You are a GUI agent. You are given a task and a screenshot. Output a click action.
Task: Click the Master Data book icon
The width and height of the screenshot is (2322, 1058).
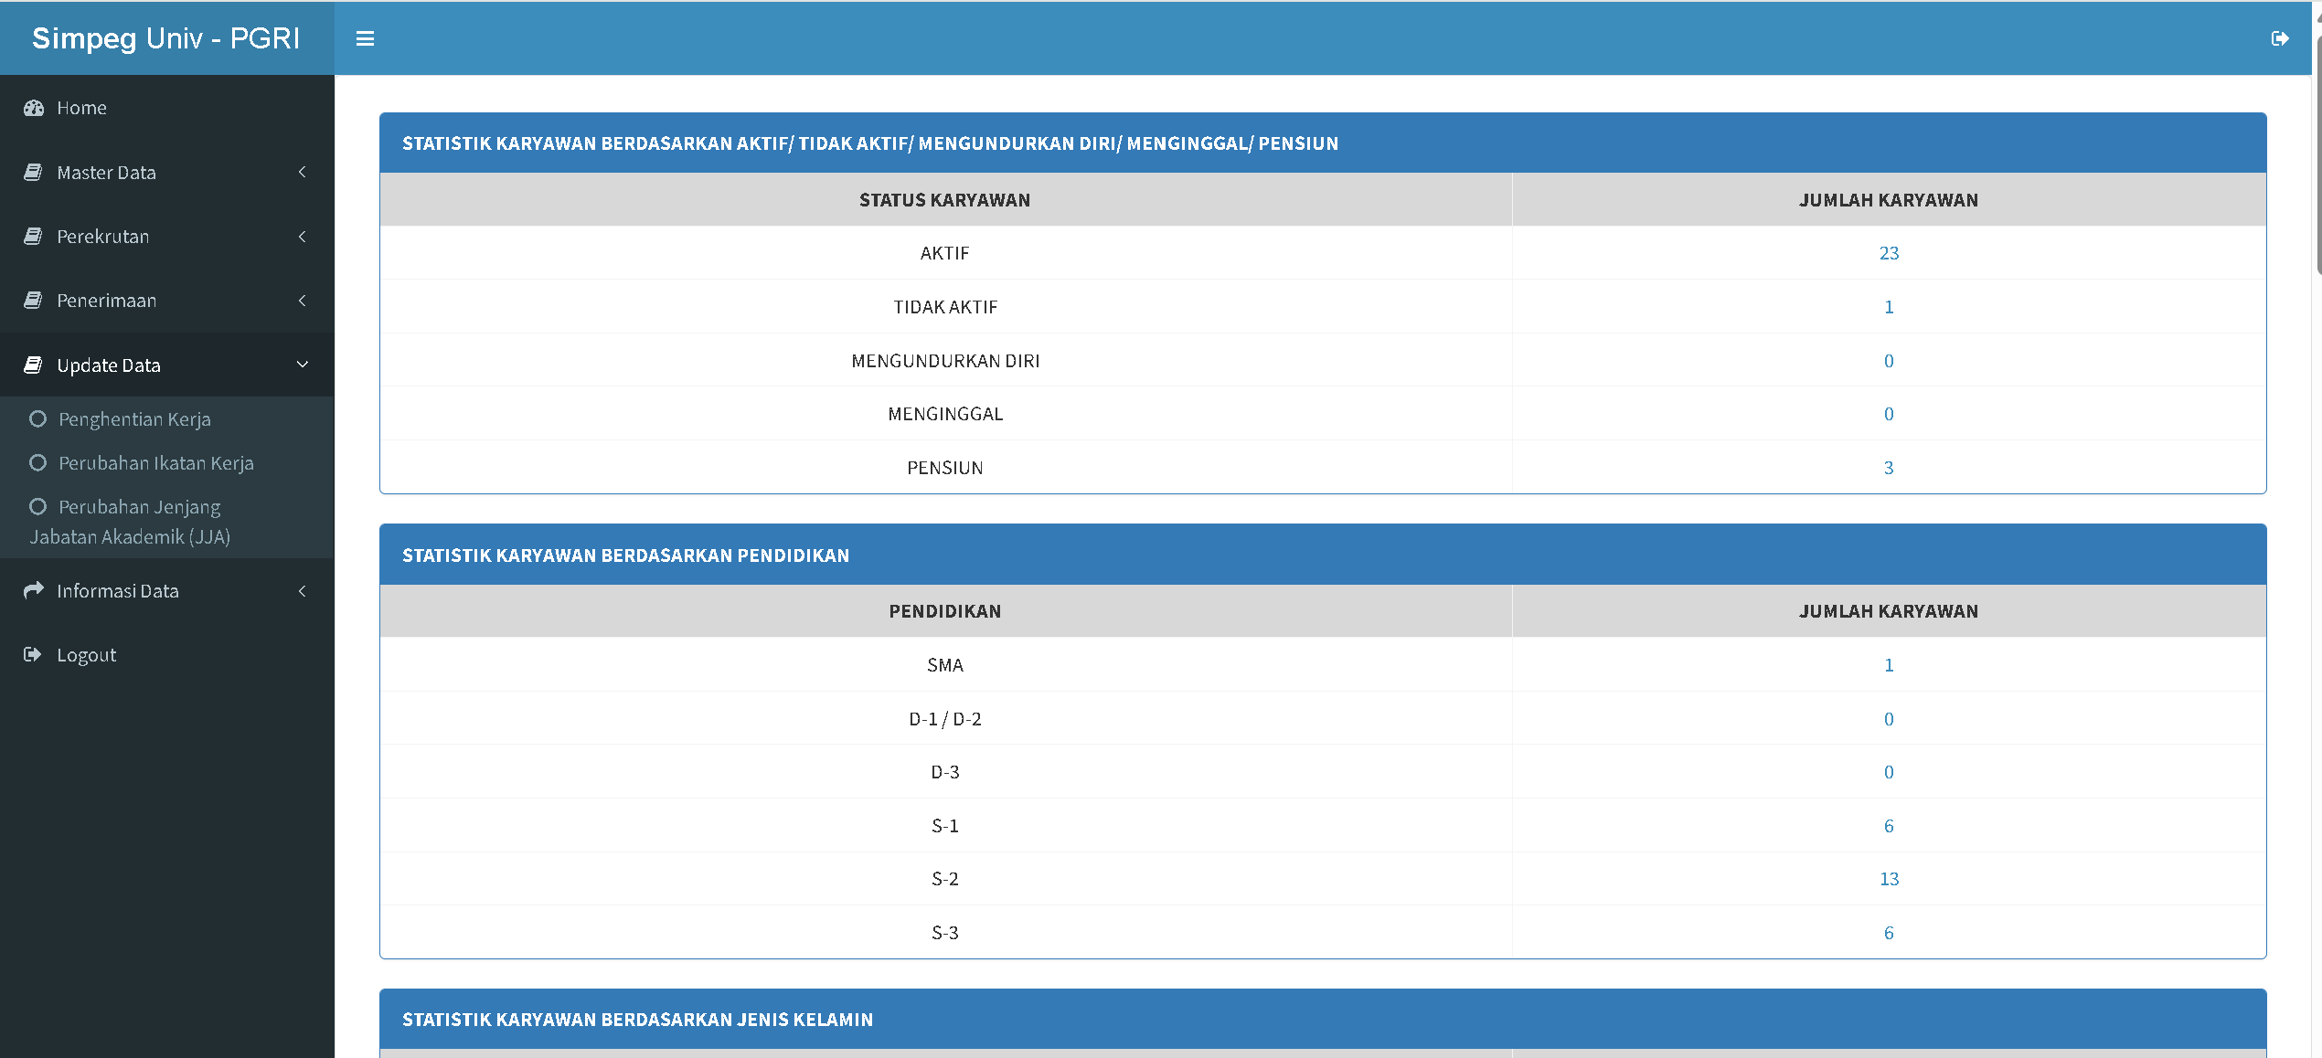pos(33,172)
